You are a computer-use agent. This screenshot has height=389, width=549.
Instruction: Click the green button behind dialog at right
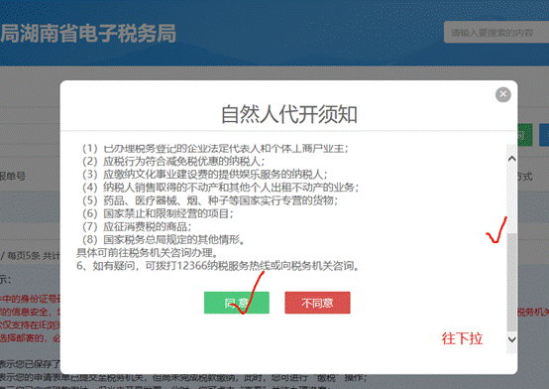click(524, 135)
